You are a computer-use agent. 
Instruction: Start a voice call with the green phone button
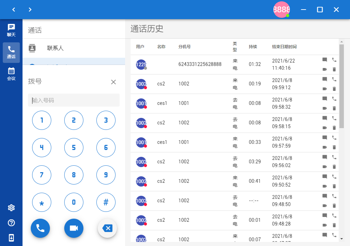tap(40, 228)
